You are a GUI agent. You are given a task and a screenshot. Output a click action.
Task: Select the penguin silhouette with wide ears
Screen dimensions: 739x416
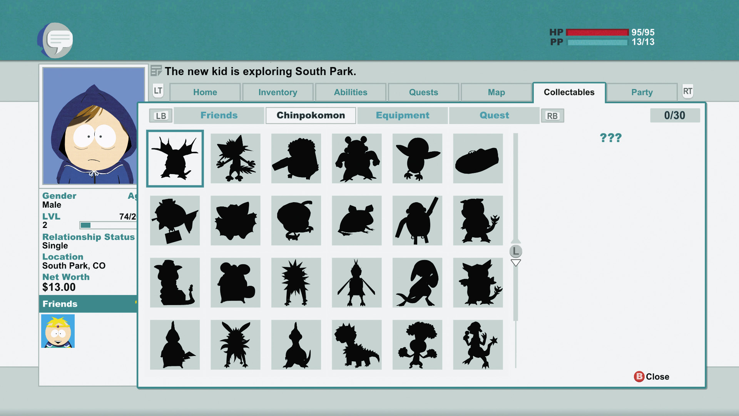417,159
